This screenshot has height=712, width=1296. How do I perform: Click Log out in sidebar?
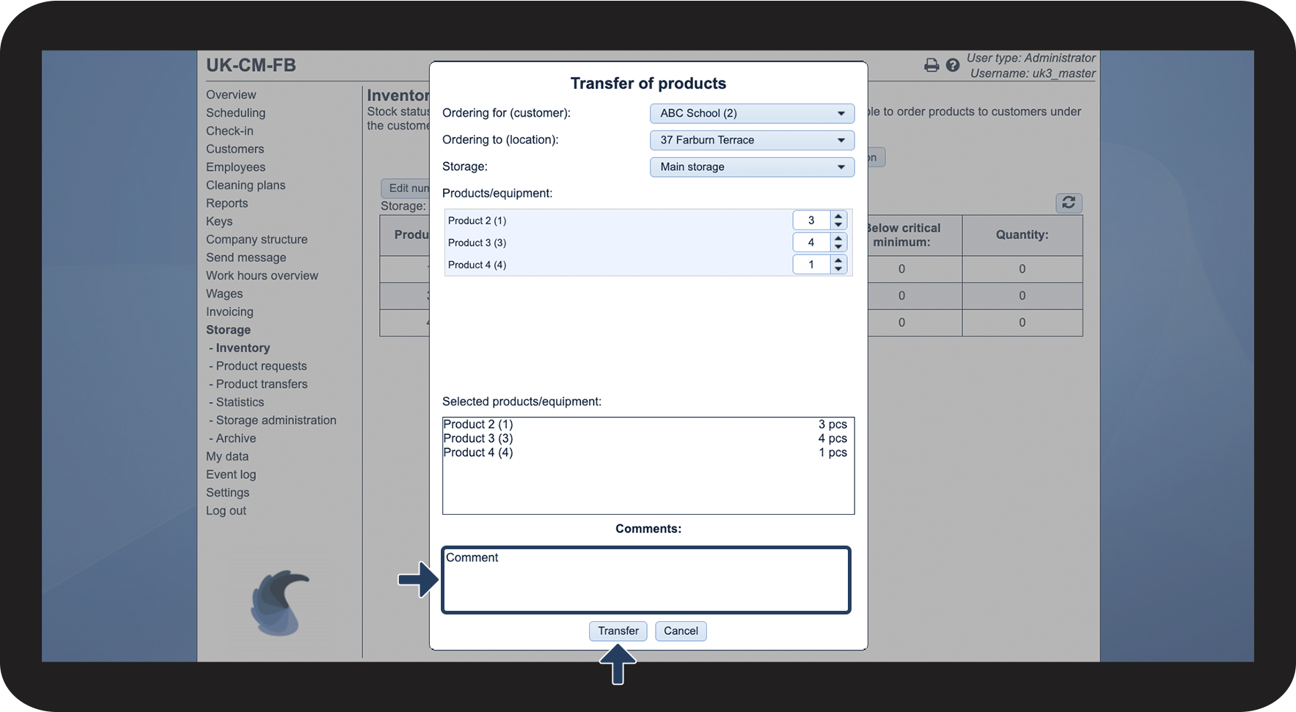(226, 511)
